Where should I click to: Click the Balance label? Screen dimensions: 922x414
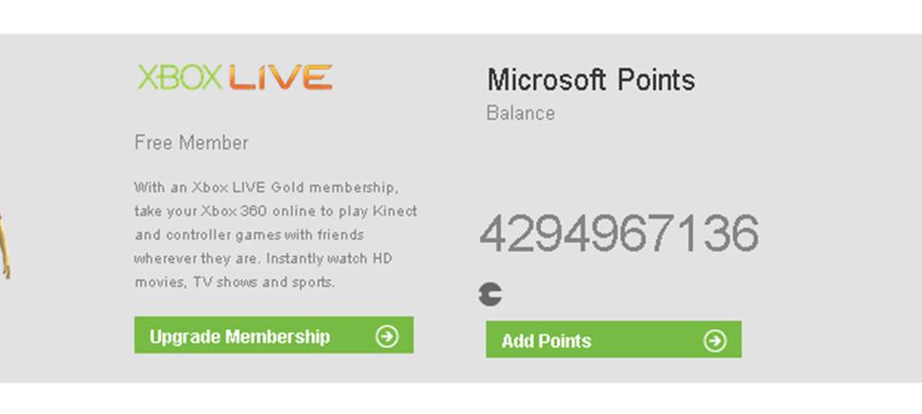click(x=520, y=112)
